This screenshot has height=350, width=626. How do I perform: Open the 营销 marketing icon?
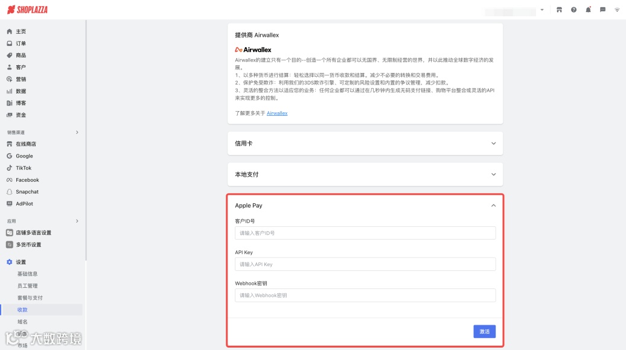click(x=10, y=80)
